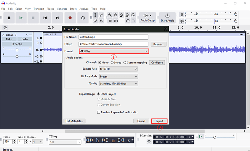Viewport: 250px width, 151px height.
Task: Toggle the Snap checkbox
Action: (x=51, y=137)
